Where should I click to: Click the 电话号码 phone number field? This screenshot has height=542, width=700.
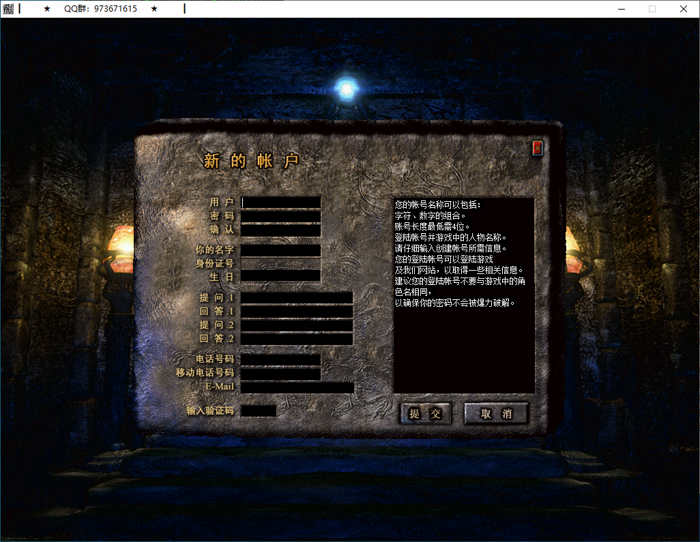coord(281,359)
